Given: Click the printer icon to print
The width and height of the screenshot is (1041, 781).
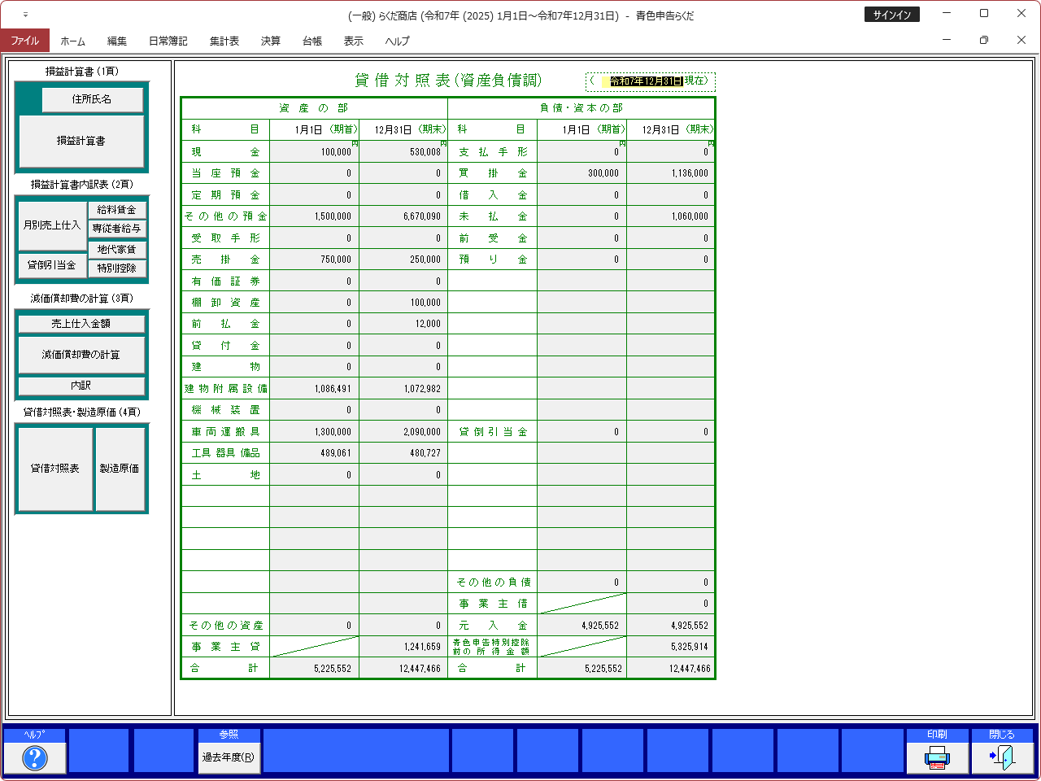Looking at the screenshot, I should click(x=937, y=757).
